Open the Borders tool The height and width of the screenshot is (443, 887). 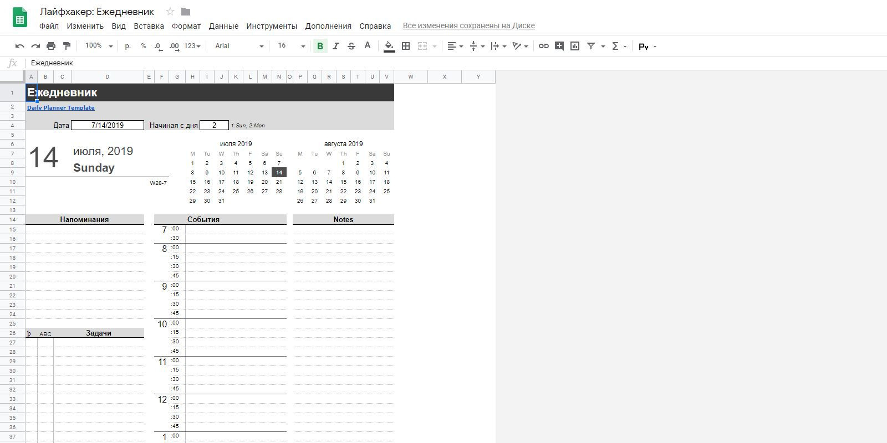tap(406, 46)
